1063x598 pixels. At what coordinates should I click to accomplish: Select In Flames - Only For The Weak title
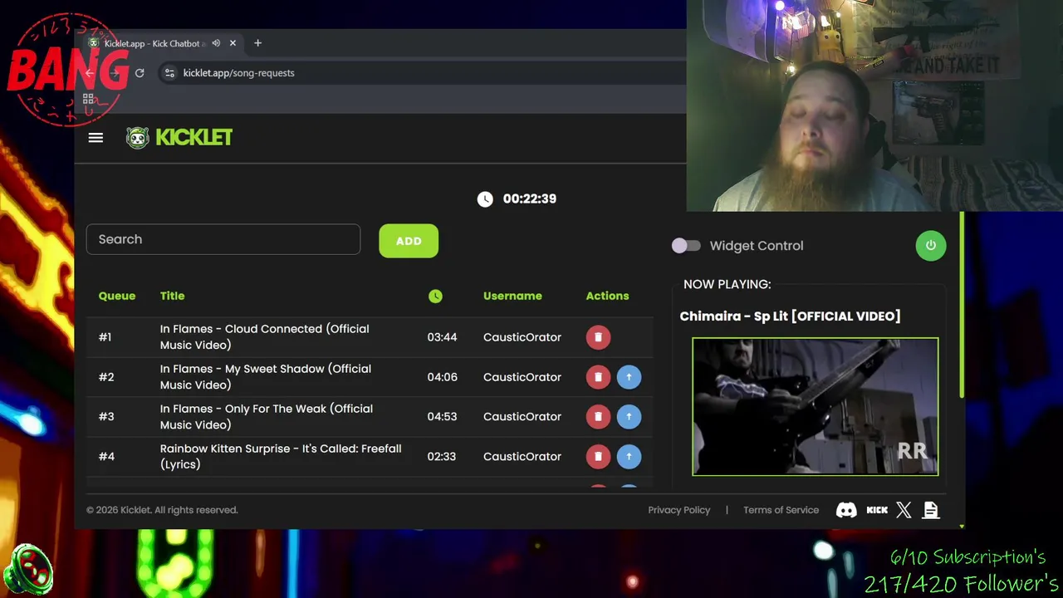pos(267,417)
